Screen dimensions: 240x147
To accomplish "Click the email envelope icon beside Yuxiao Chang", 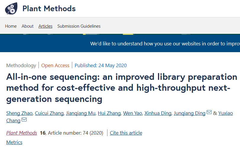I will click(24, 120).
